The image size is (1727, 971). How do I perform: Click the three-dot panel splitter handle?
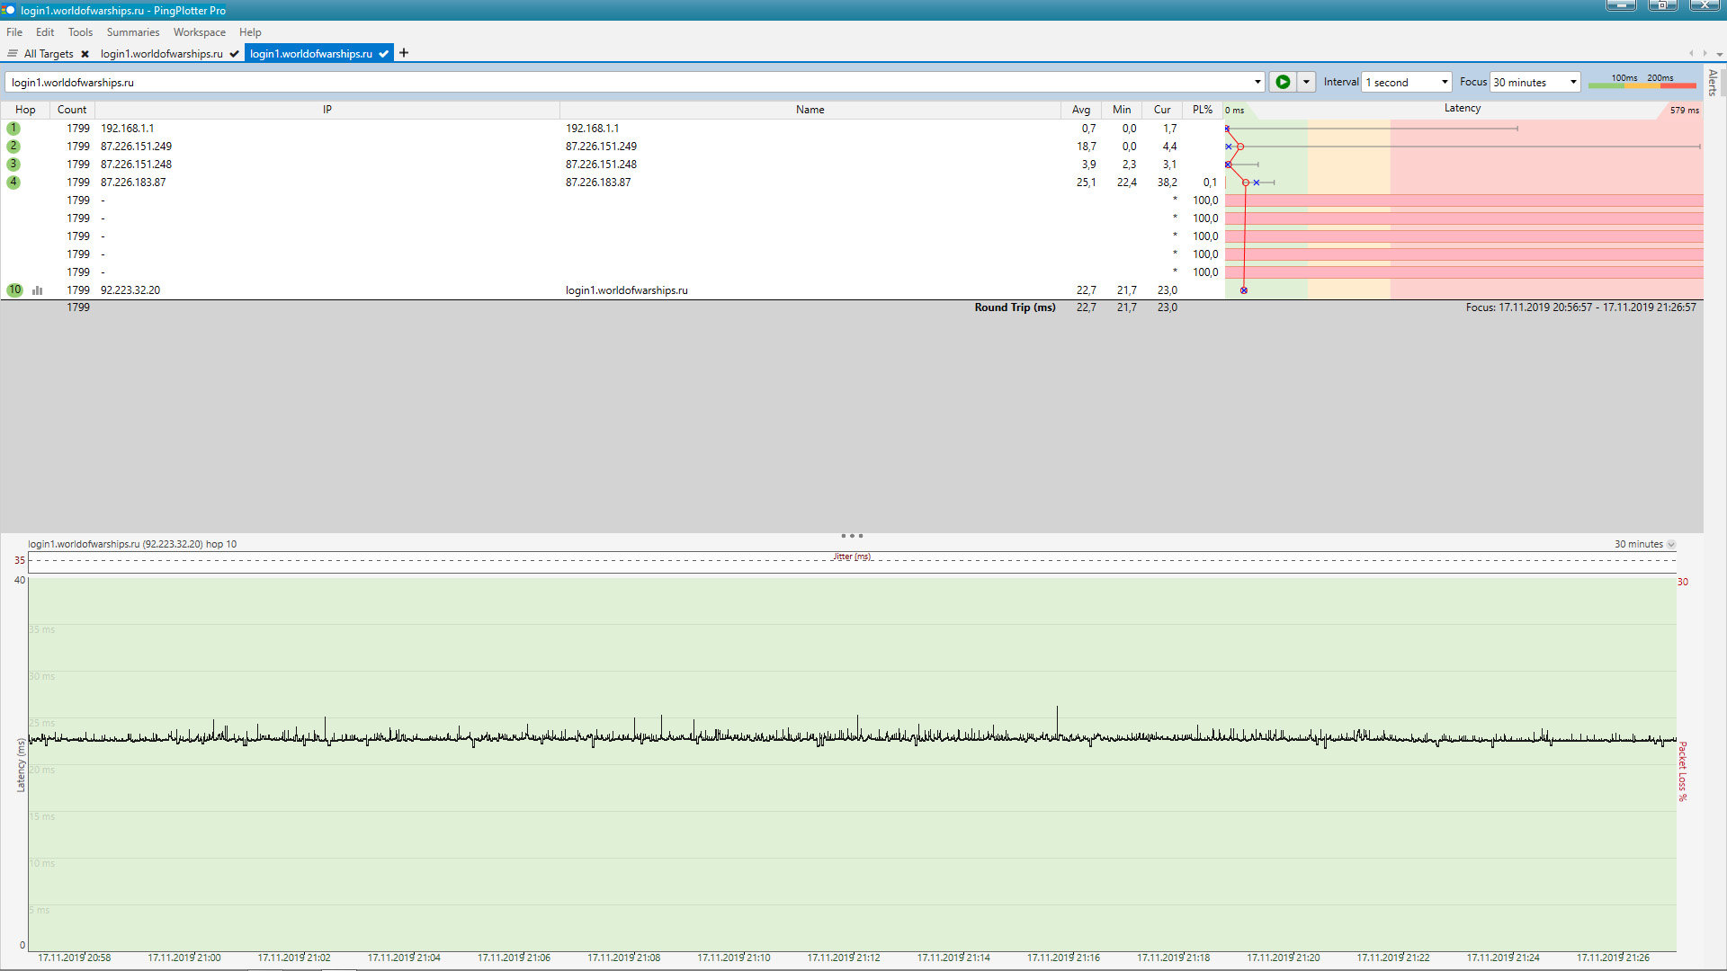click(x=852, y=536)
